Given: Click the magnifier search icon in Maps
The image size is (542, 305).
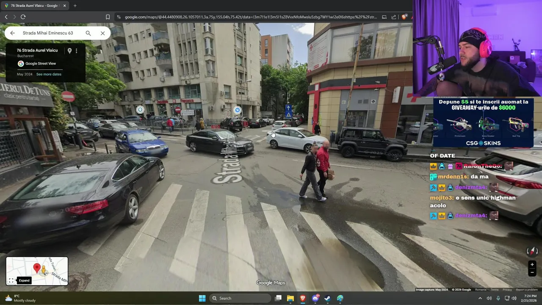Looking at the screenshot, I should click(x=88, y=33).
